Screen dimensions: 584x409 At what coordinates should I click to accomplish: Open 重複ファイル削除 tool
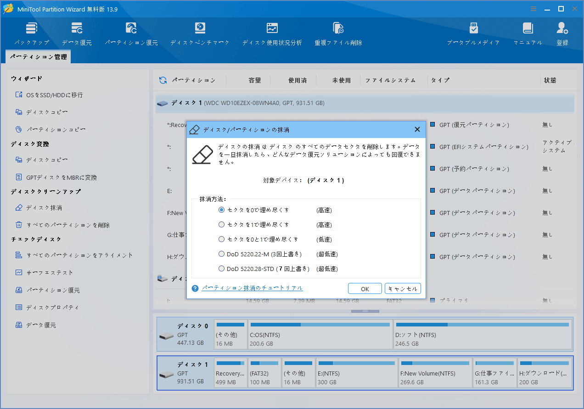(x=338, y=34)
